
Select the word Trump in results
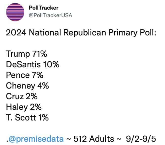coord(18,54)
